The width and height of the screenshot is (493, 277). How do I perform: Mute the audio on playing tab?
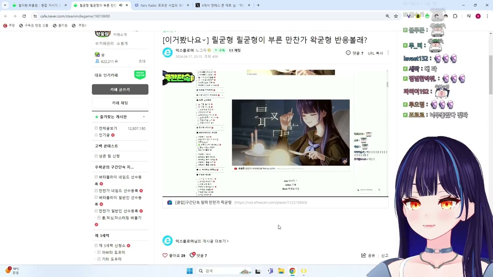pyautogui.click(x=121, y=5)
